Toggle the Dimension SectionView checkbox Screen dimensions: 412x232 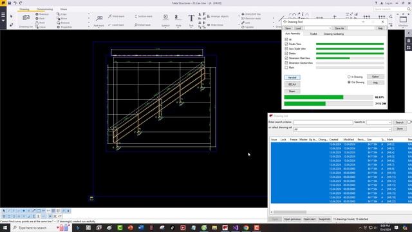[x=286, y=63]
